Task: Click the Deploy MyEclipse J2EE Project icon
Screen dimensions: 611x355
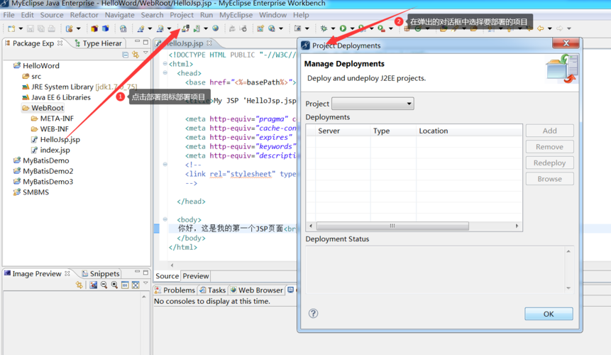Action: pyautogui.click(x=185, y=28)
